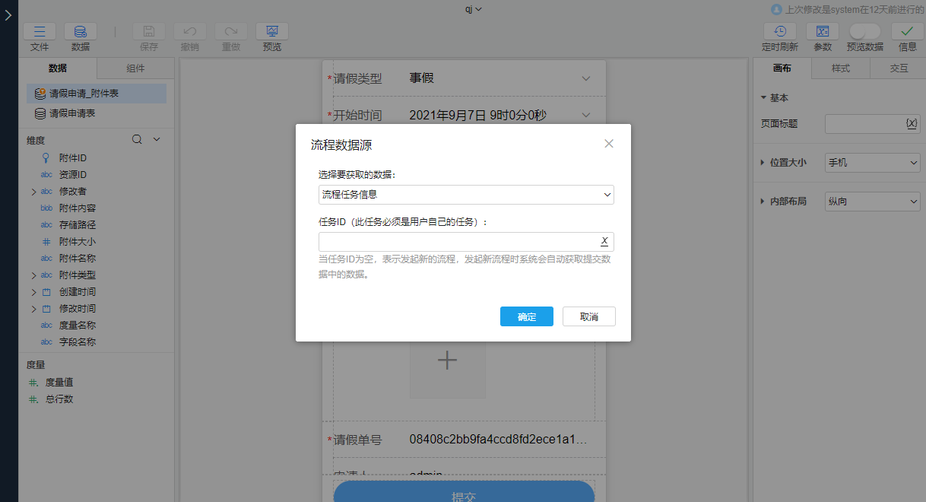
Task: Expand the 创建时间 dimension node
Action: pyautogui.click(x=33, y=292)
